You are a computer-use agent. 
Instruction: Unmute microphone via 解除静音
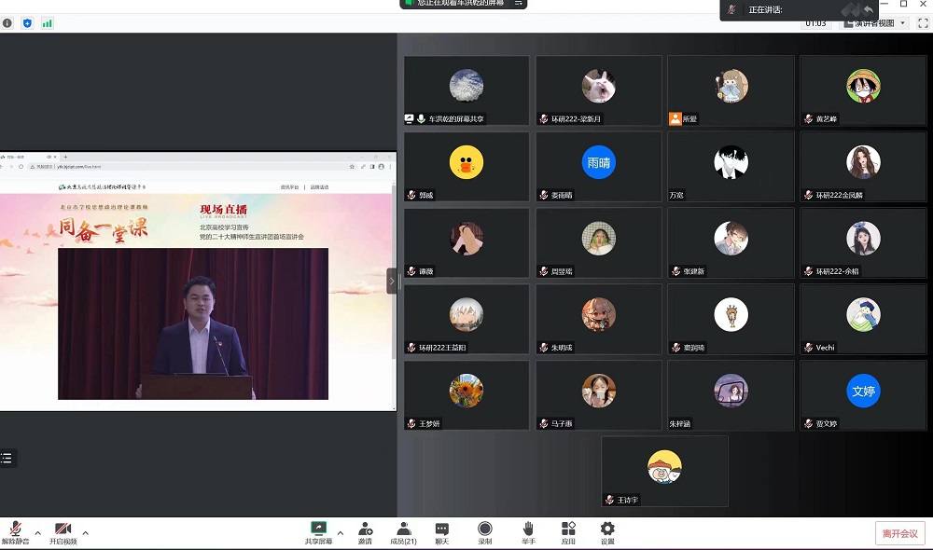(15, 529)
